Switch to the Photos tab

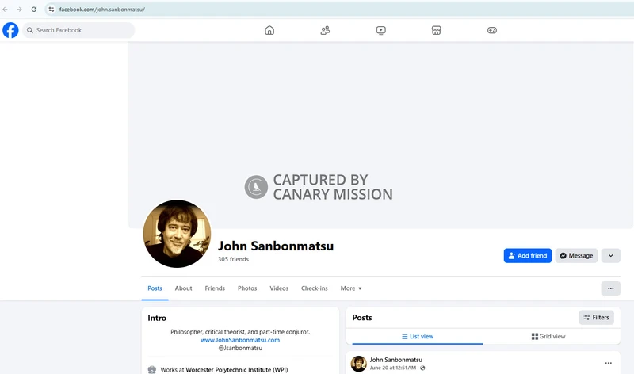[x=247, y=288]
